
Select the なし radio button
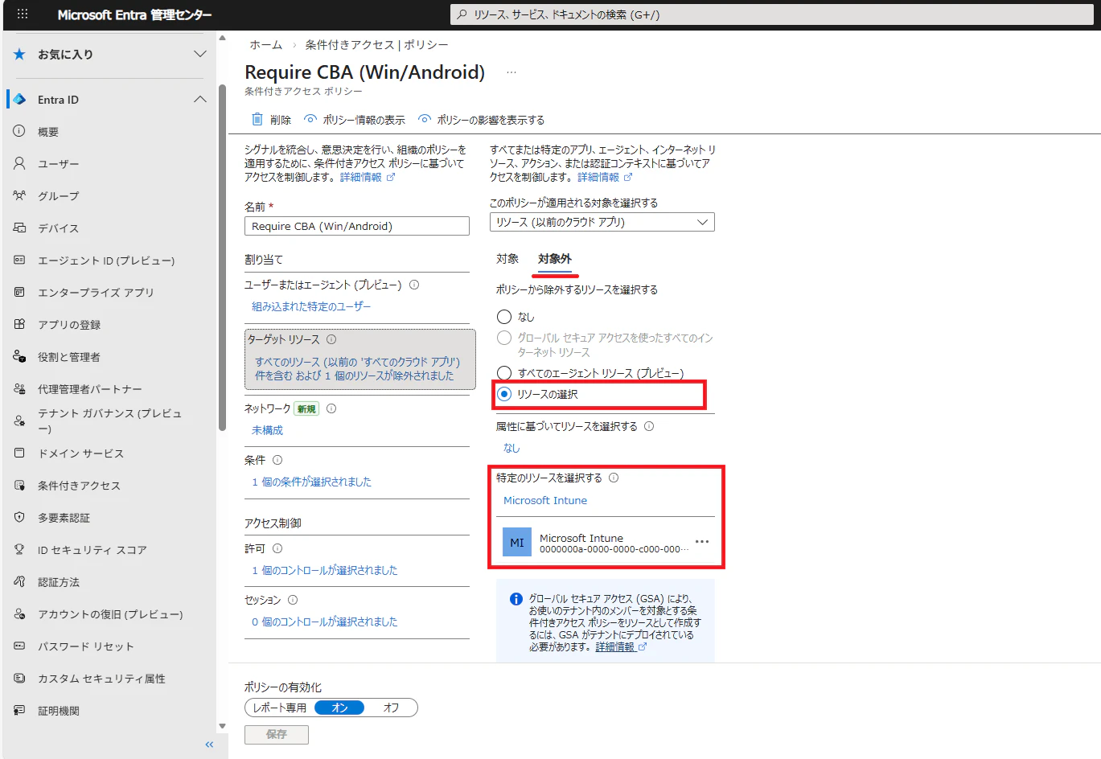point(504,317)
